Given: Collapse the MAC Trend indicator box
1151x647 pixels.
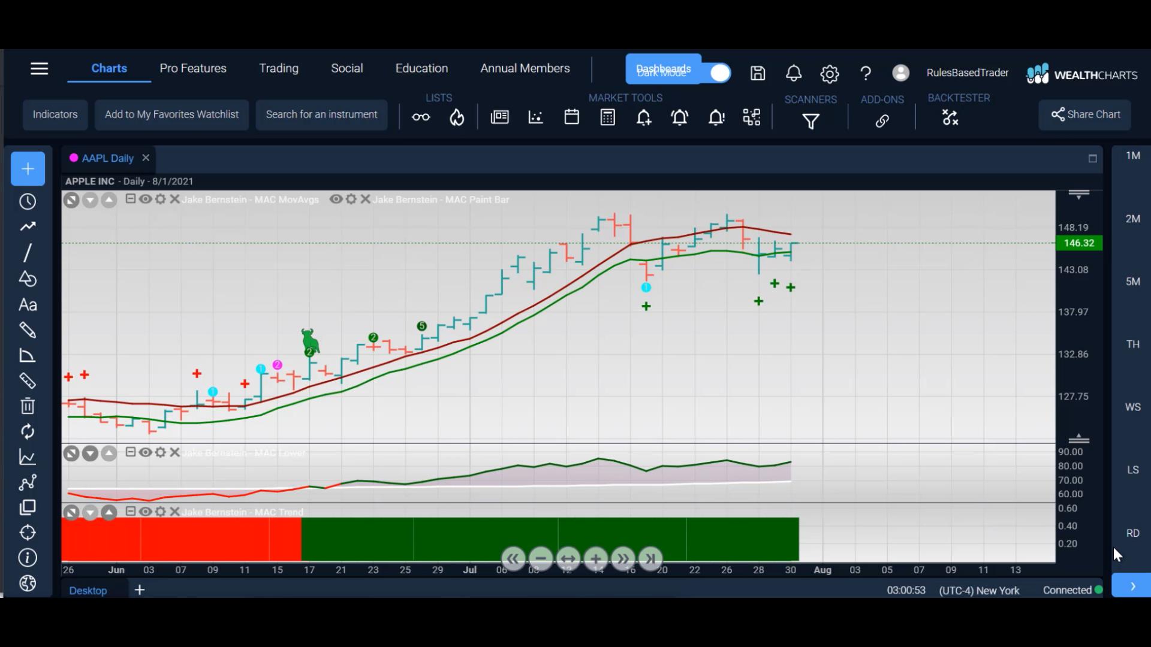Looking at the screenshot, I should click(x=130, y=512).
